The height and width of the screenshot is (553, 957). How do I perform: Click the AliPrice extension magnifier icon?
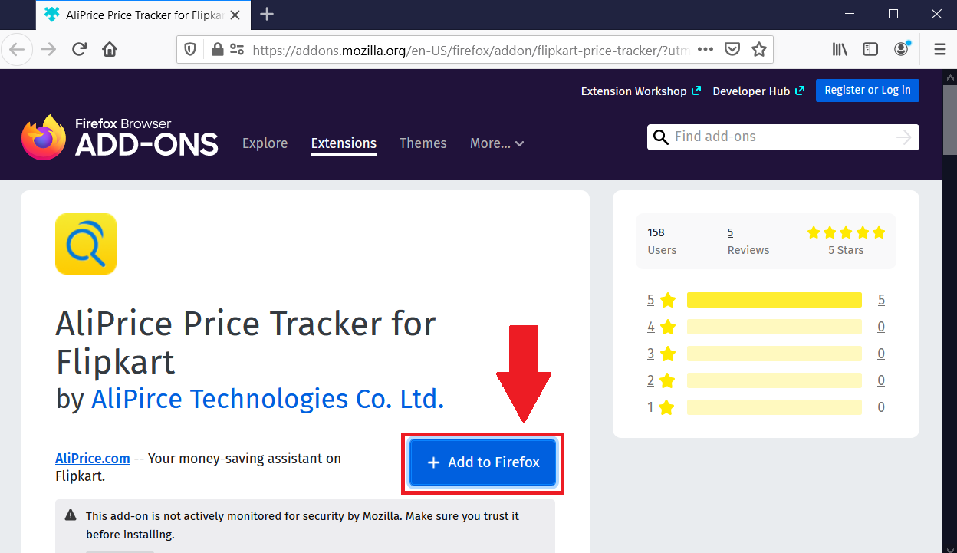tap(86, 244)
